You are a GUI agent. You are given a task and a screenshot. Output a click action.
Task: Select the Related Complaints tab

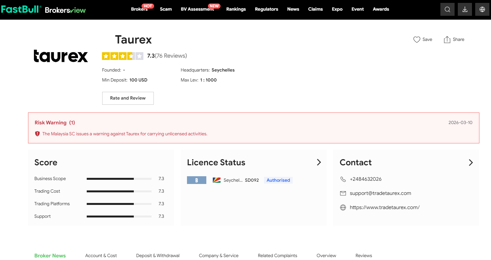[x=277, y=255]
